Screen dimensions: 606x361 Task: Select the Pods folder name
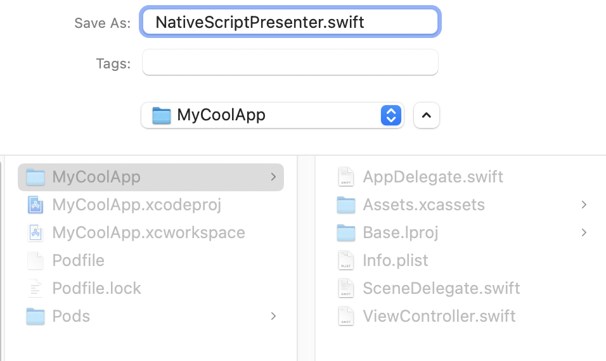(71, 316)
